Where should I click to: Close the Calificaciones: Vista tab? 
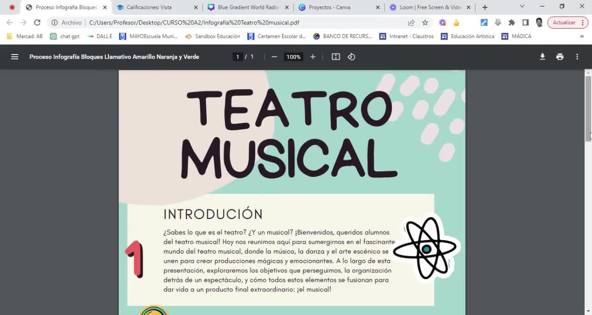[x=196, y=7]
